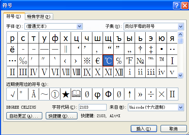Viewport: 189px width, 135px height.
Task: Select the TEL telephone sign symbol
Action: point(151,61)
